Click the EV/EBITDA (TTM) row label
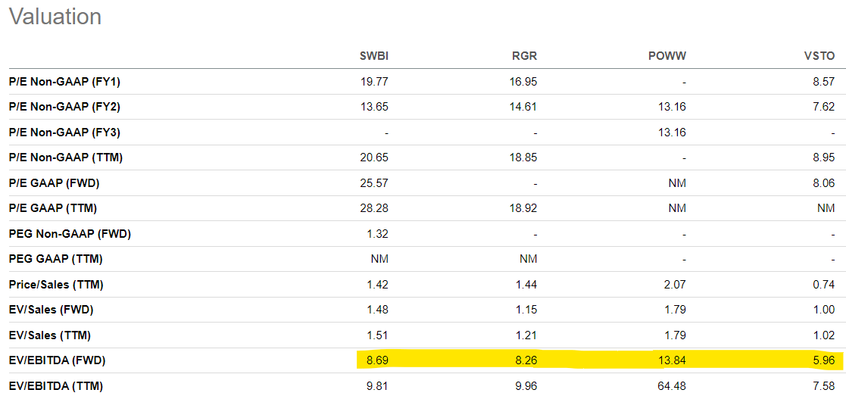 [55, 386]
